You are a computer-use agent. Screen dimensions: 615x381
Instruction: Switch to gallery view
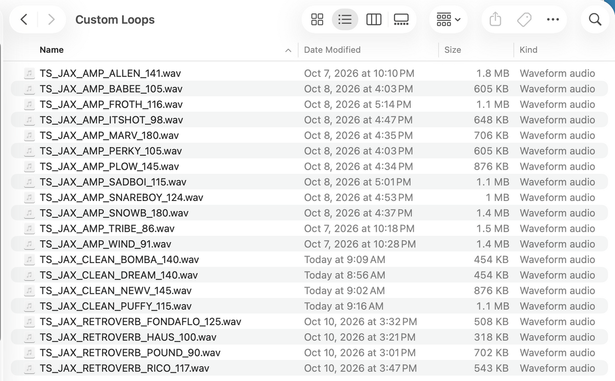pyautogui.click(x=401, y=19)
